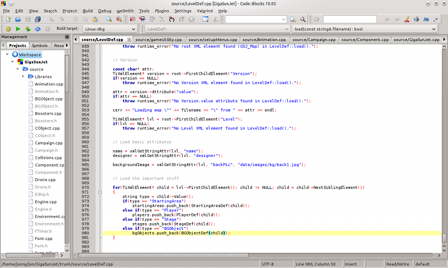The image size is (448, 268).
Task: Click the Build gear icon
Action: (8, 29)
